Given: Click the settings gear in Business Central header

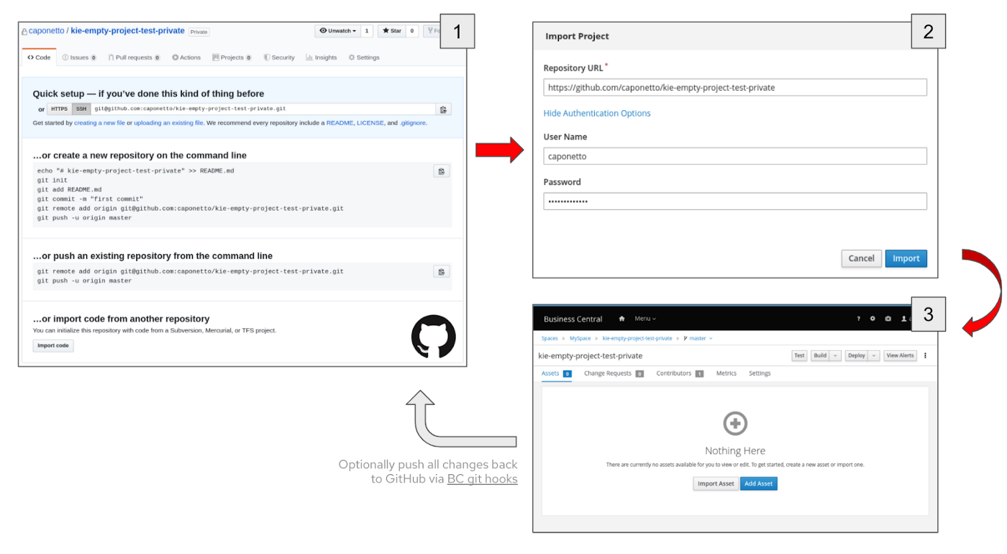Looking at the screenshot, I should tap(872, 318).
